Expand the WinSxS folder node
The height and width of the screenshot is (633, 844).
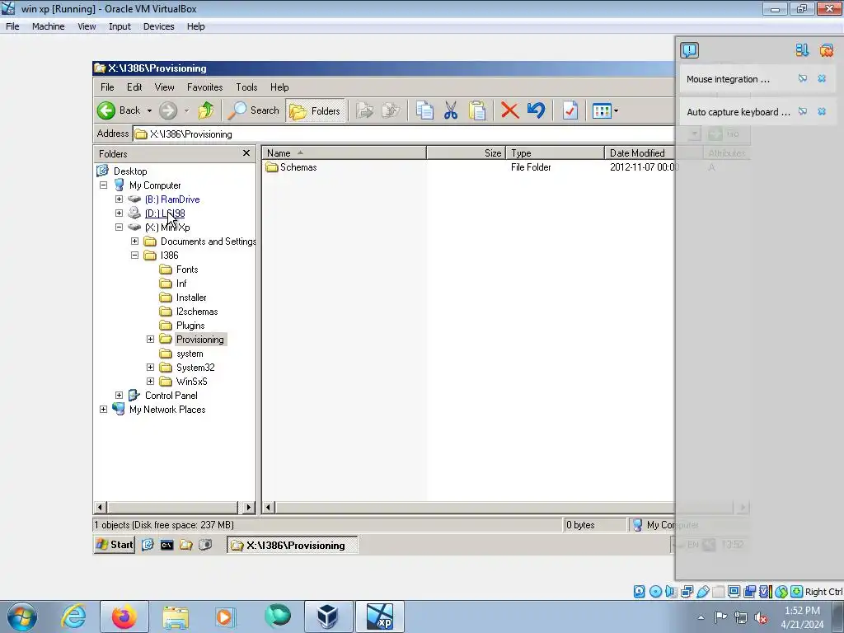pyautogui.click(x=150, y=381)
